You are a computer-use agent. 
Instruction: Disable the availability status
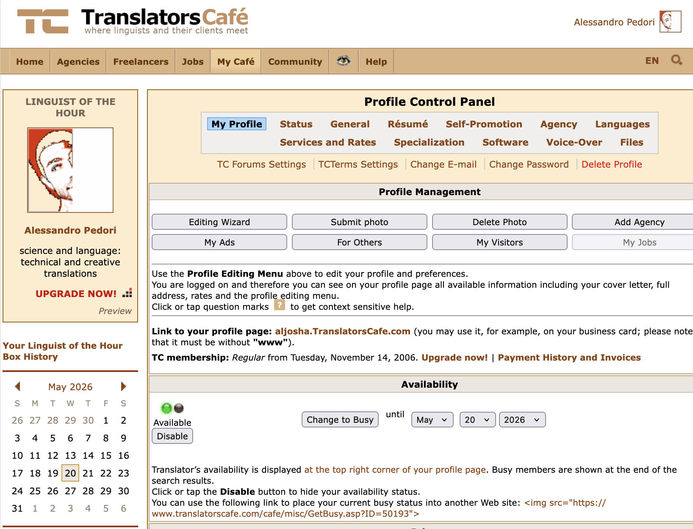pyautogui.click(x=172, y=436)
